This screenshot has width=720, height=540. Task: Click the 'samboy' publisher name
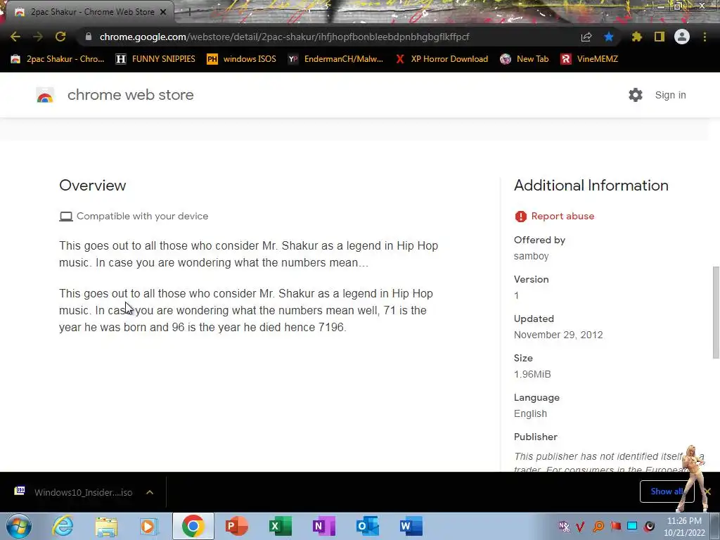point(532,256)
